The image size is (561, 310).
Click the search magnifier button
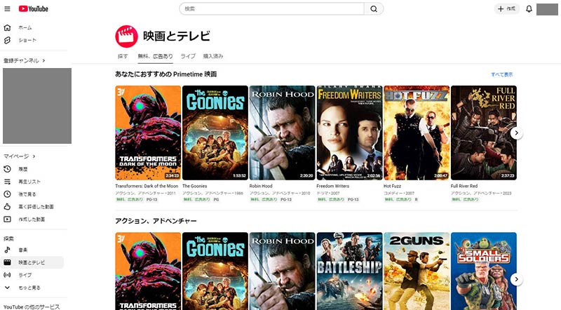374,9
